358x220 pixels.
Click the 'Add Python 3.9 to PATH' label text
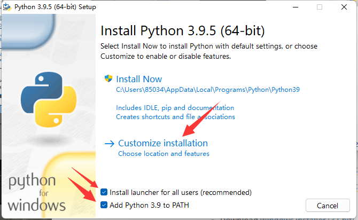149,205
